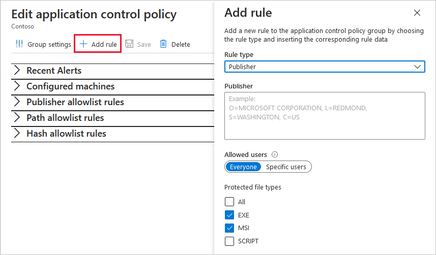
Task: Expand the Configured machines section
Action: click(17, 86)
